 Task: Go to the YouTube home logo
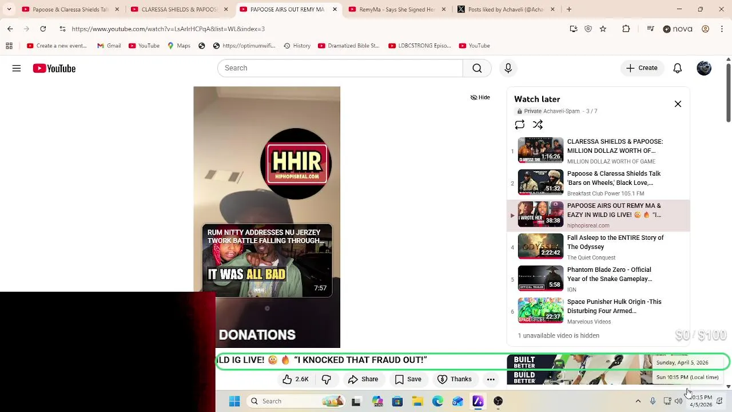pos(54,68)
